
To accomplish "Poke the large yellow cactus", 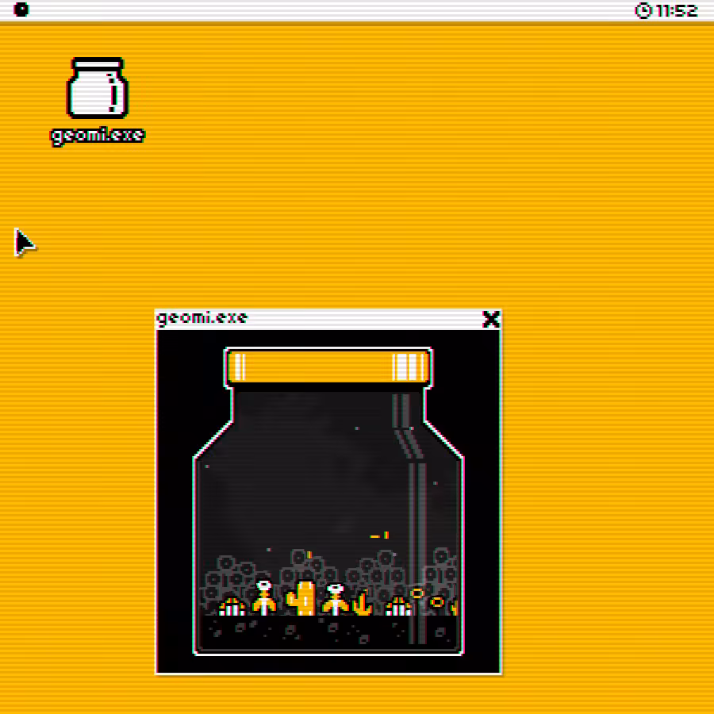I will pyautogui.click(x=301, y=598).
